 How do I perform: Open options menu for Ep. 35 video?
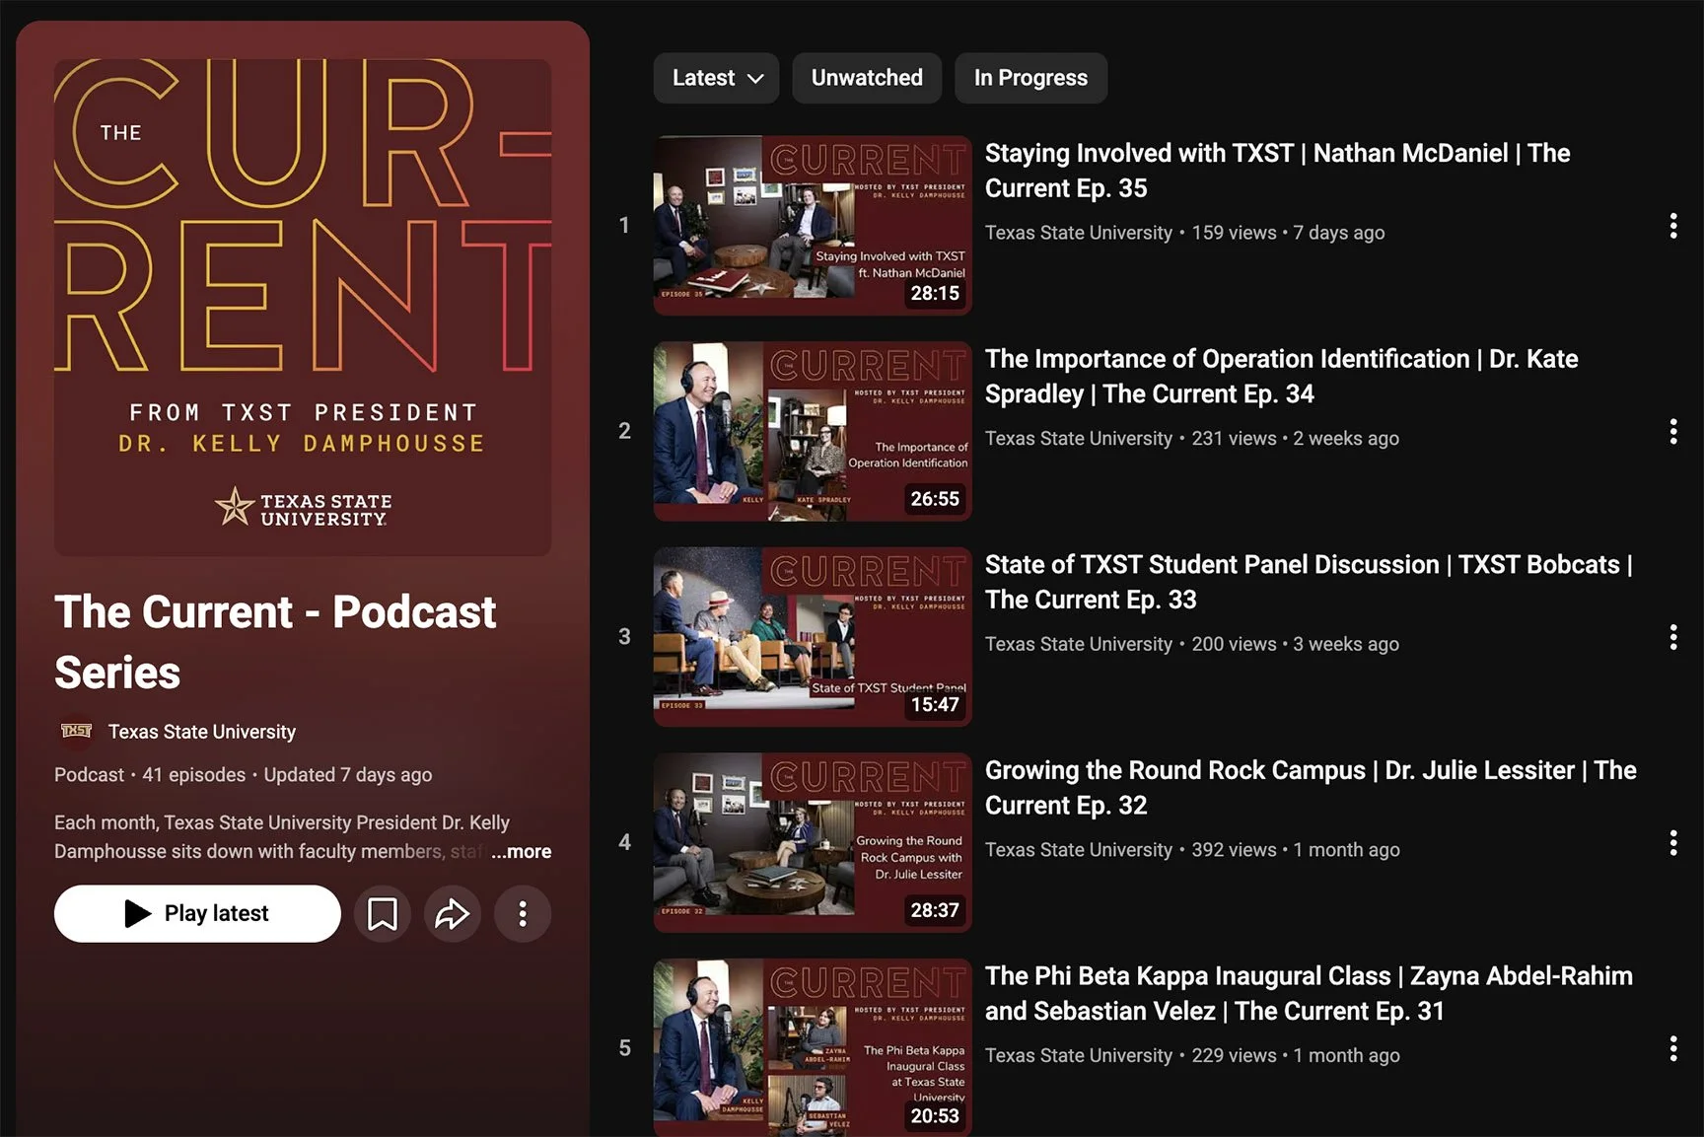click(1672, 226)
